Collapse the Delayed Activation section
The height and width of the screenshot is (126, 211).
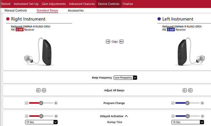click(x=126, y=116)
